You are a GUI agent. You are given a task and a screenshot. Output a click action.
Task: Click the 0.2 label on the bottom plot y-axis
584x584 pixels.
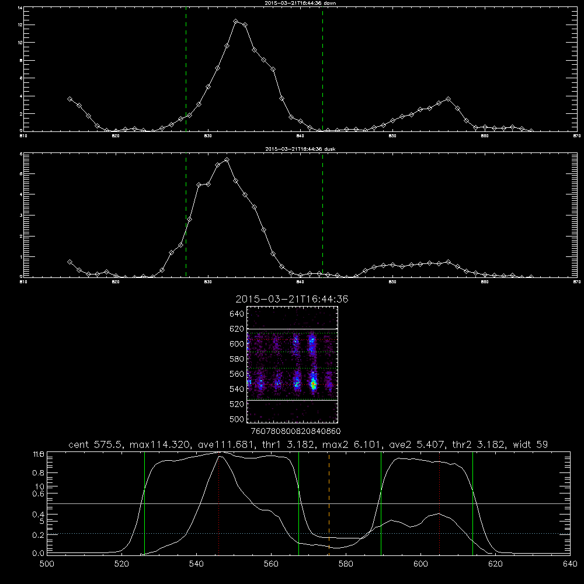tap(39, 535)
